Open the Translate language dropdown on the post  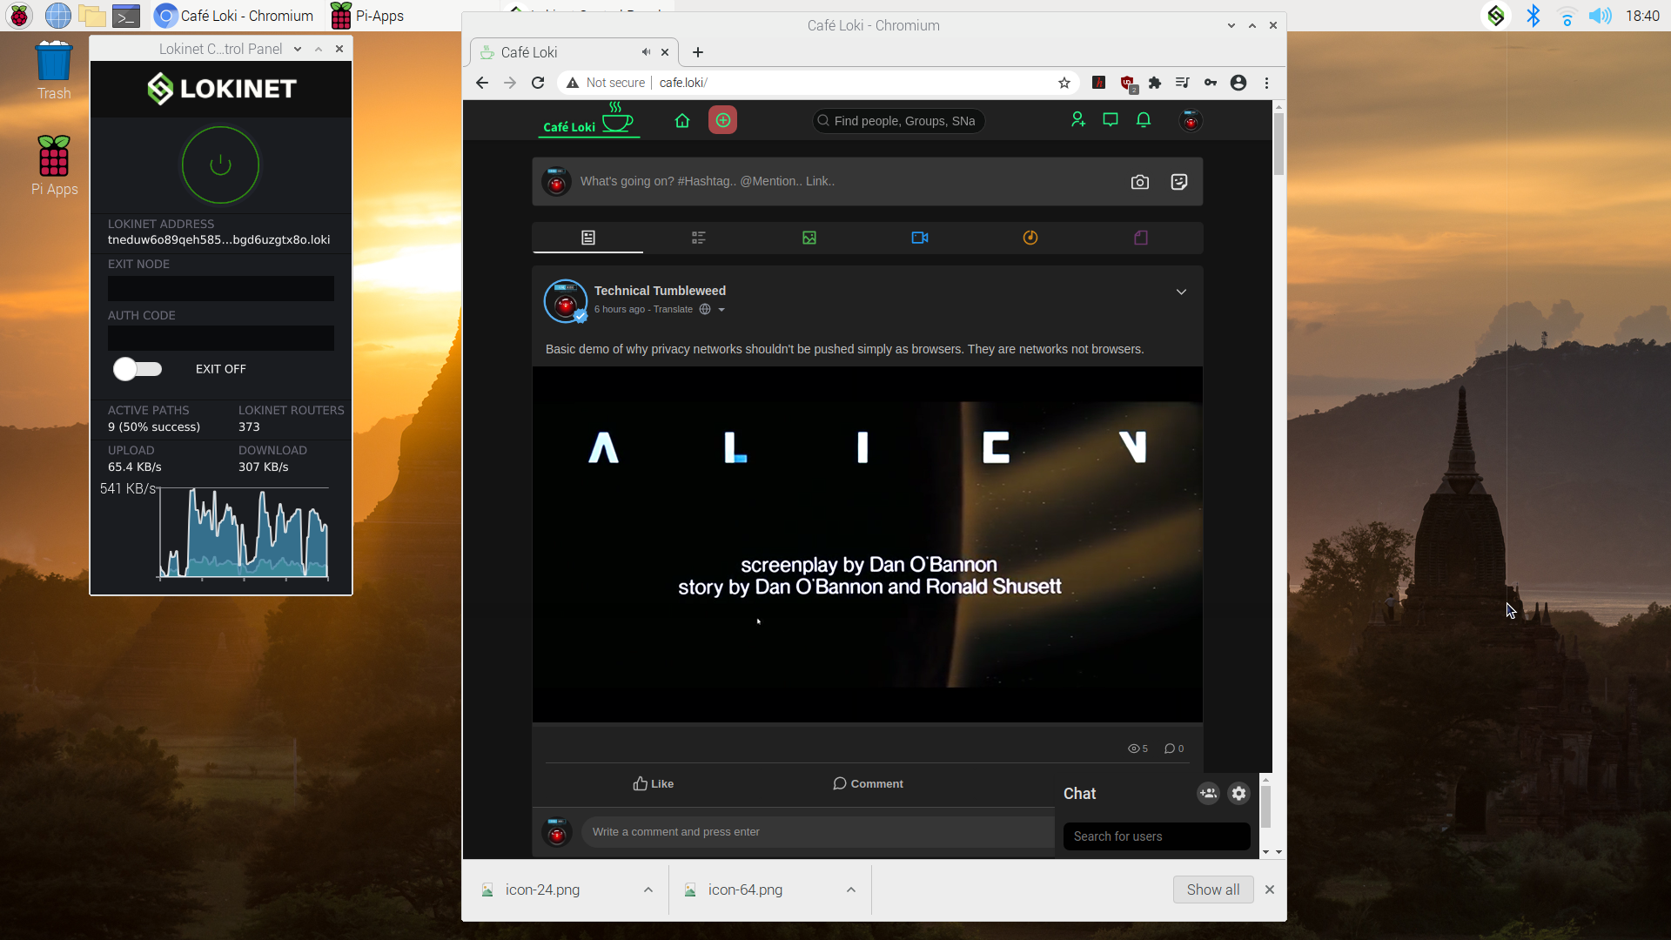coord(721,309)
